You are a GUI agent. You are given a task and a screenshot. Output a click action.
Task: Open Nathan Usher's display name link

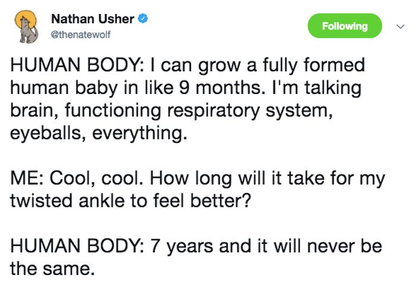[93, 19]
